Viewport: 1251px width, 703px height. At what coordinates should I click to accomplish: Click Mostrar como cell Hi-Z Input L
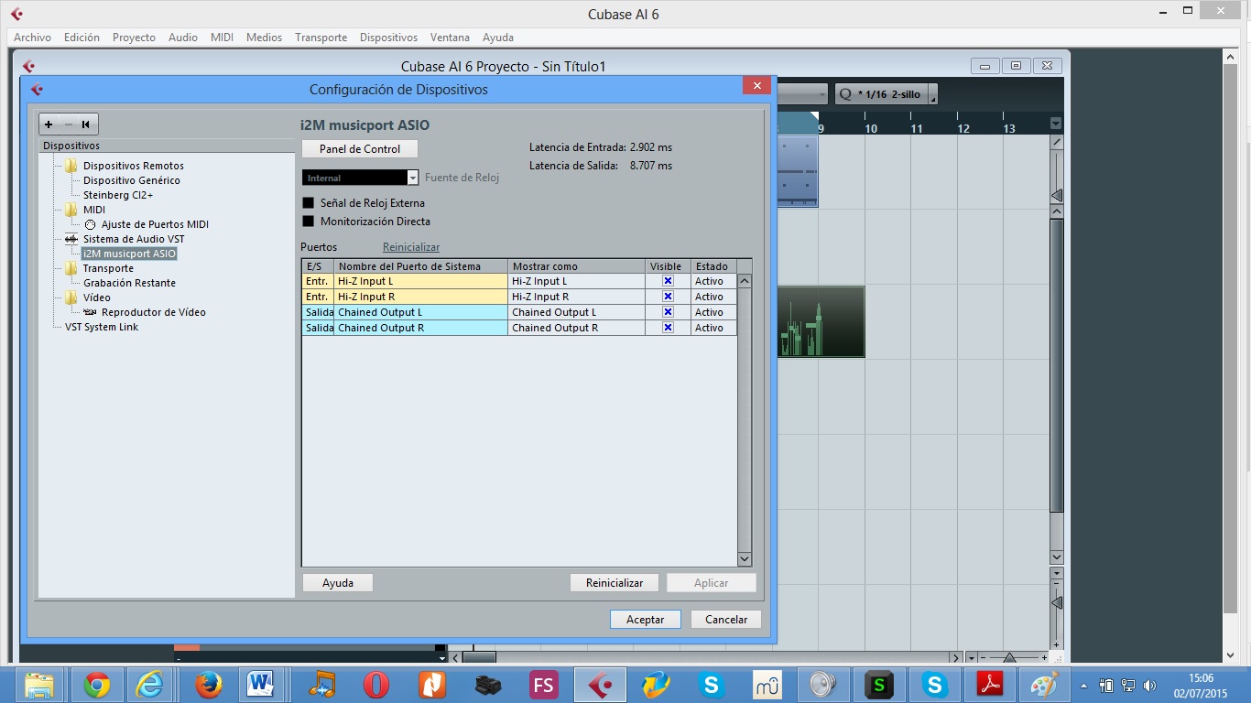pyautogui.click(x=576, y=281)
